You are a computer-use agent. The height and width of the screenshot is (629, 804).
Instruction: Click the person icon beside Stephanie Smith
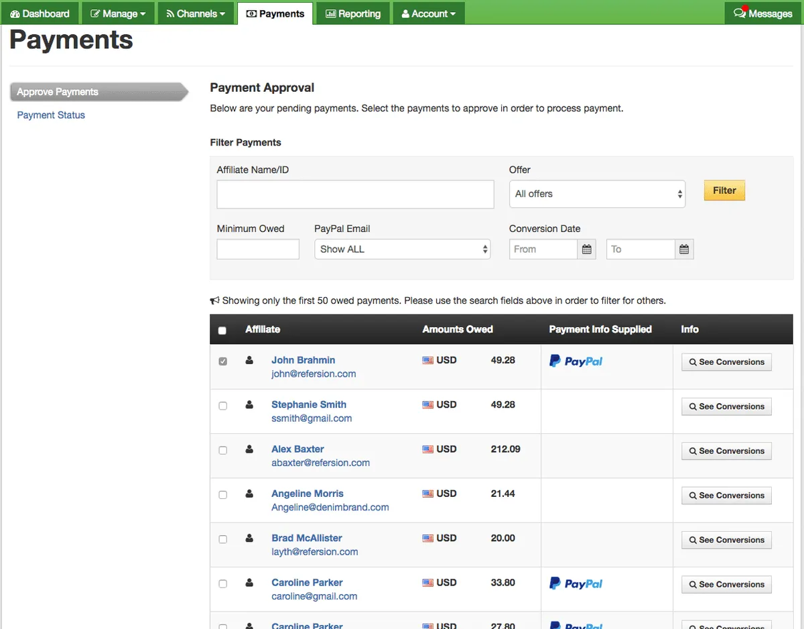249,405
